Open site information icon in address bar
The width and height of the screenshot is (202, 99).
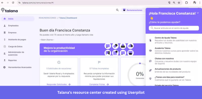click(19, 3)
